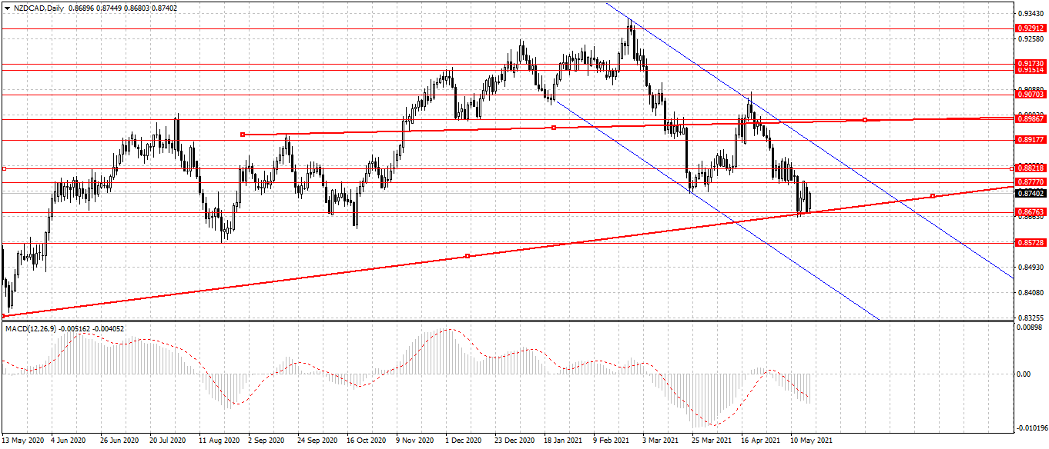The width and height of the screenshot is (1049, 449).
Task: Grab the left anchor point of the upper red trendline
Action: (243, 135)
